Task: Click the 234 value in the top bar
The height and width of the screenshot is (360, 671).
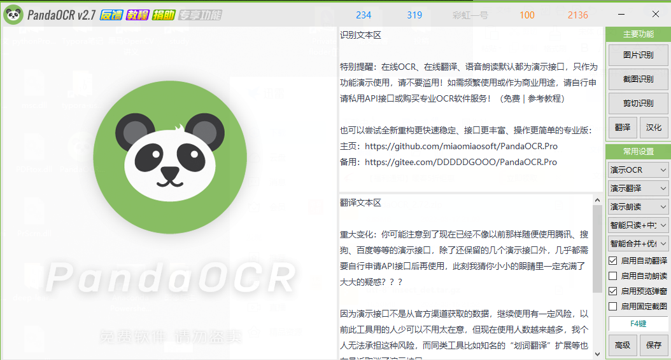Action: [x=364, y=15]
